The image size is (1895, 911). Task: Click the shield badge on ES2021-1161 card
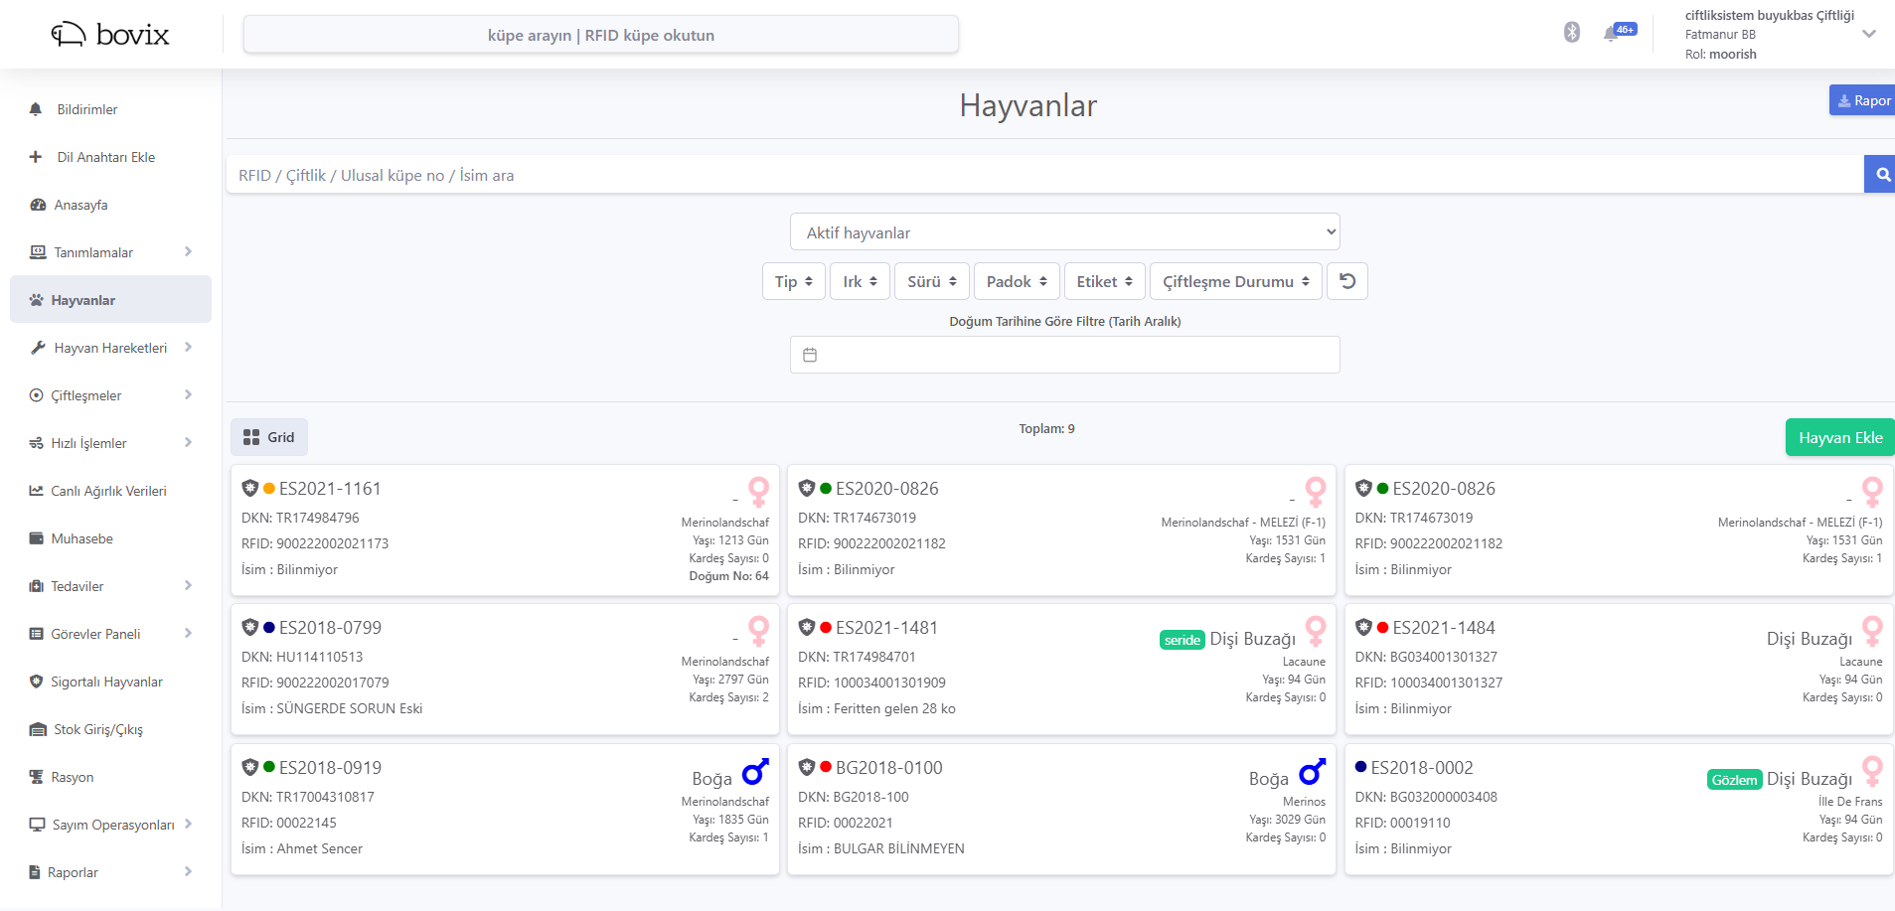[x=250, y=488]
